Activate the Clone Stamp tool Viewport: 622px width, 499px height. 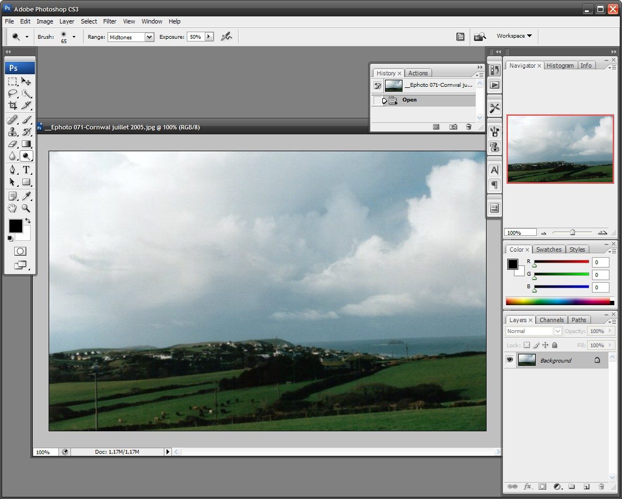(13, 132)
